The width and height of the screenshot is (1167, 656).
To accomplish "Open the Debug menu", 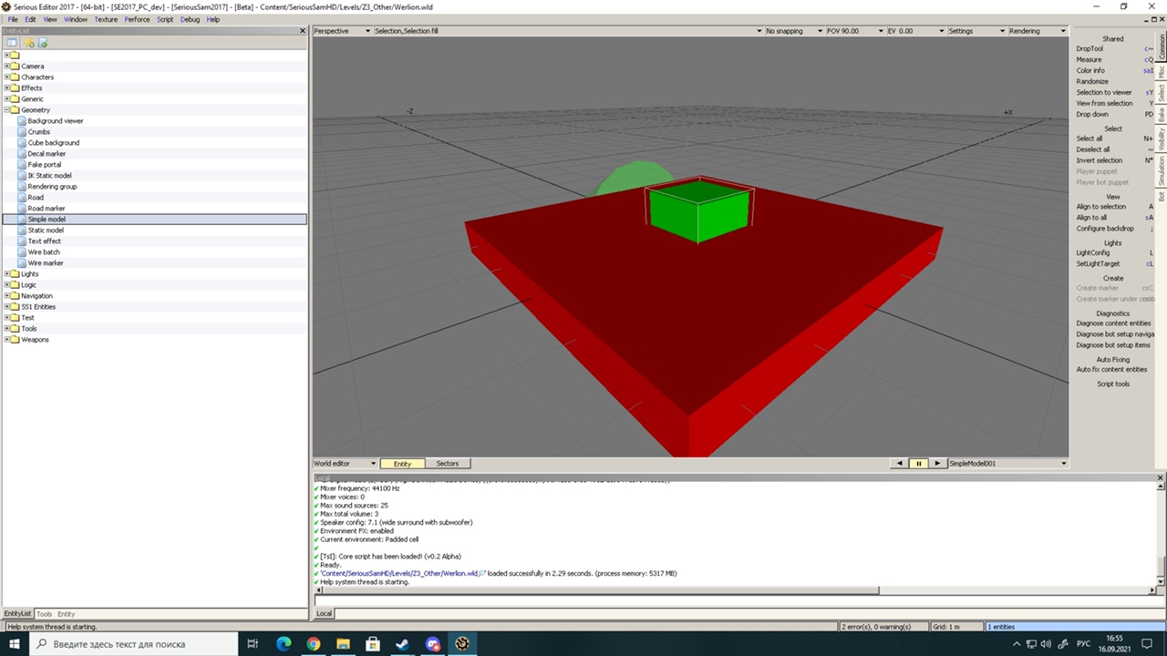I will pos(190,19).
